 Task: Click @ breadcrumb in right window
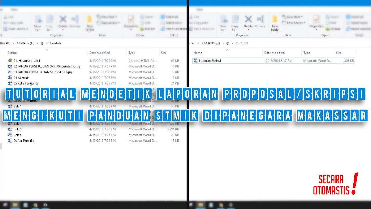(x=228, y=43)
